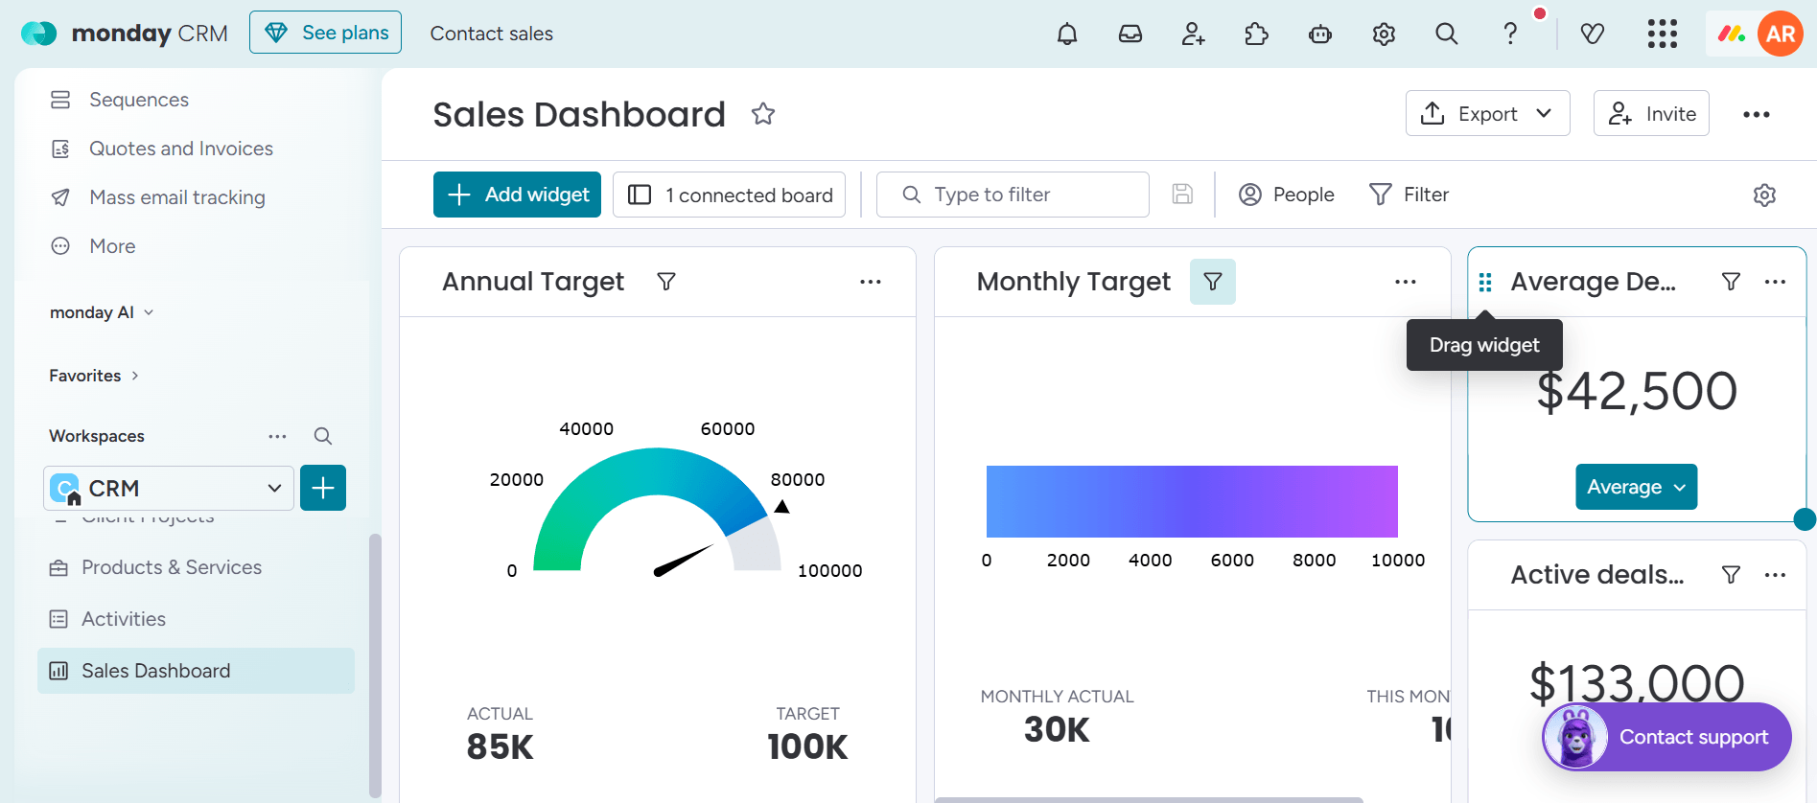Viewport: 1817px width, 803px height.
Task: Open the More sidebar item
Action: point(112,246)
